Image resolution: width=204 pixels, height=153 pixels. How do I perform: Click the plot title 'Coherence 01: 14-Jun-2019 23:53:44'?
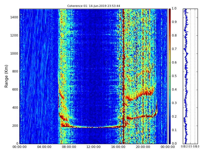click(x=94, y=6)
